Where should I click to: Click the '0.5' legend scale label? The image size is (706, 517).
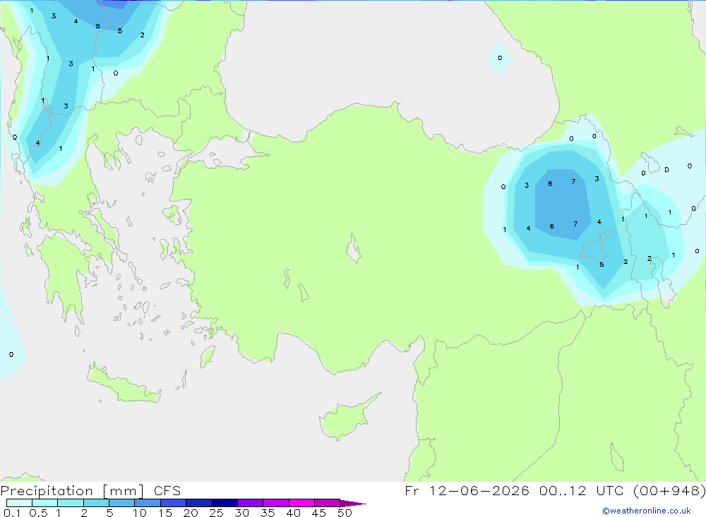point(38,513)
